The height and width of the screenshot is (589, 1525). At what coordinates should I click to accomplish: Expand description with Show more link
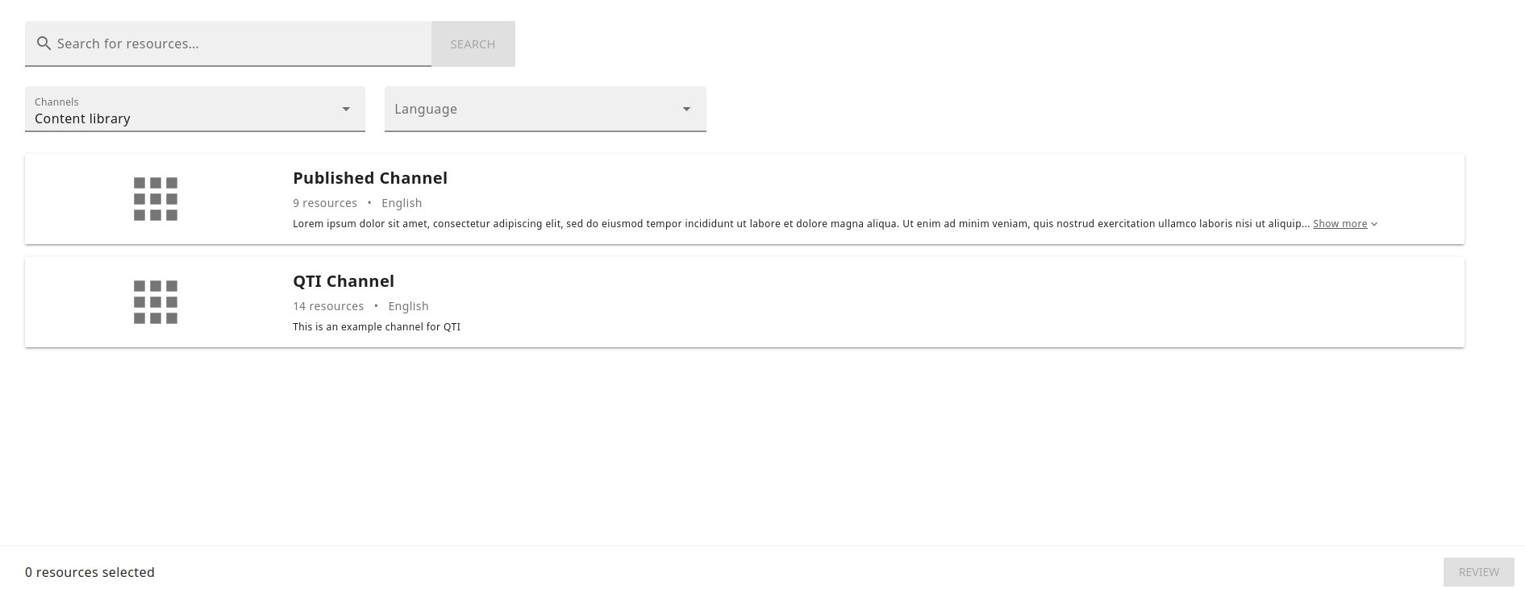[x=1340, y=224]
